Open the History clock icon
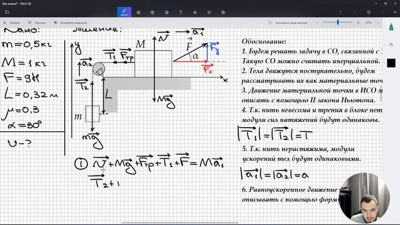 pyautogui.click(x=369, y=12)
